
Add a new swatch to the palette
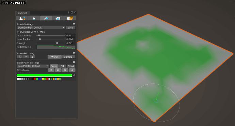(60, 79)
